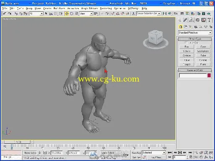The image size is (215, 161).
Task: Click the time slider 0/100 handle
Action: 17,142
